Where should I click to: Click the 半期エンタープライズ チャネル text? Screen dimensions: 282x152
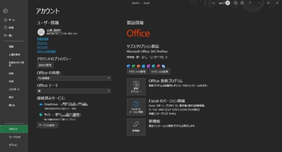(162, 114)
